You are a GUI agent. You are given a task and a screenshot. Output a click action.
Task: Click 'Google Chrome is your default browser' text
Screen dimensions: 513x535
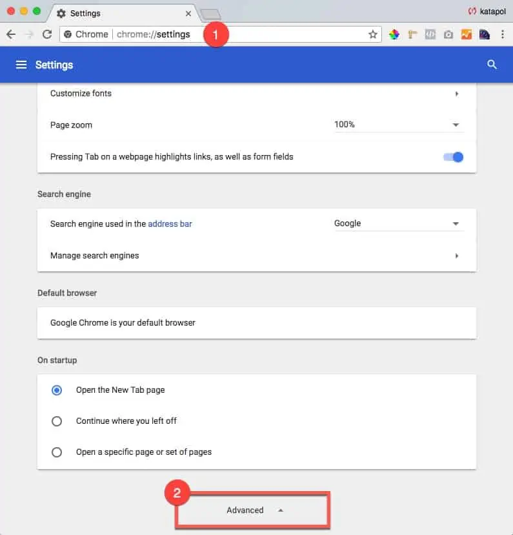123,323
